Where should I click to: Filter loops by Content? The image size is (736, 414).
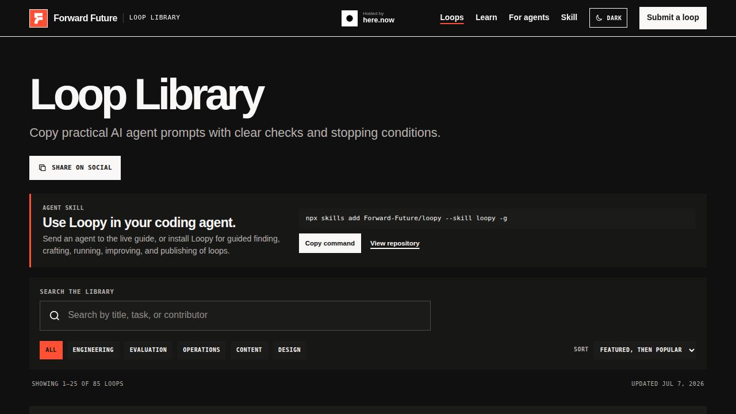[249, 350]
